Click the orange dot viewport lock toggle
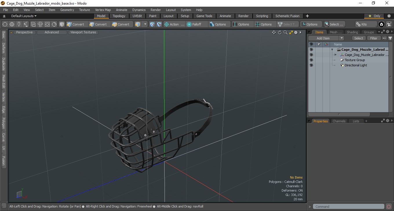 click(11, 32)
